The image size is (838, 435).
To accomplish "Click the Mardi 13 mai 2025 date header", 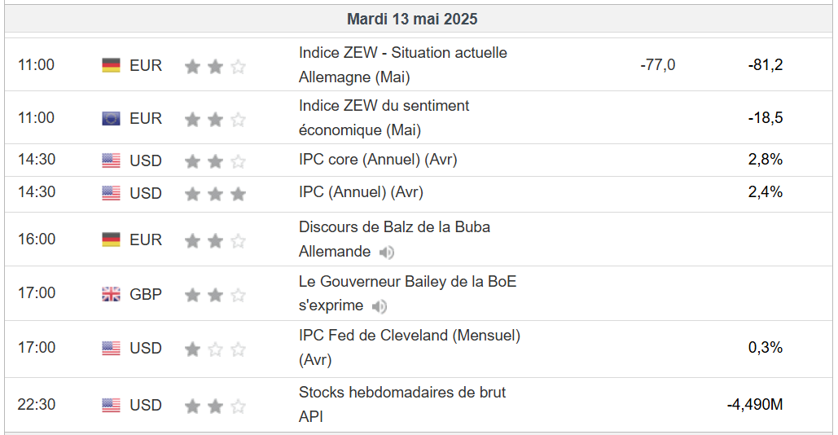I will (x=412, y=19).
